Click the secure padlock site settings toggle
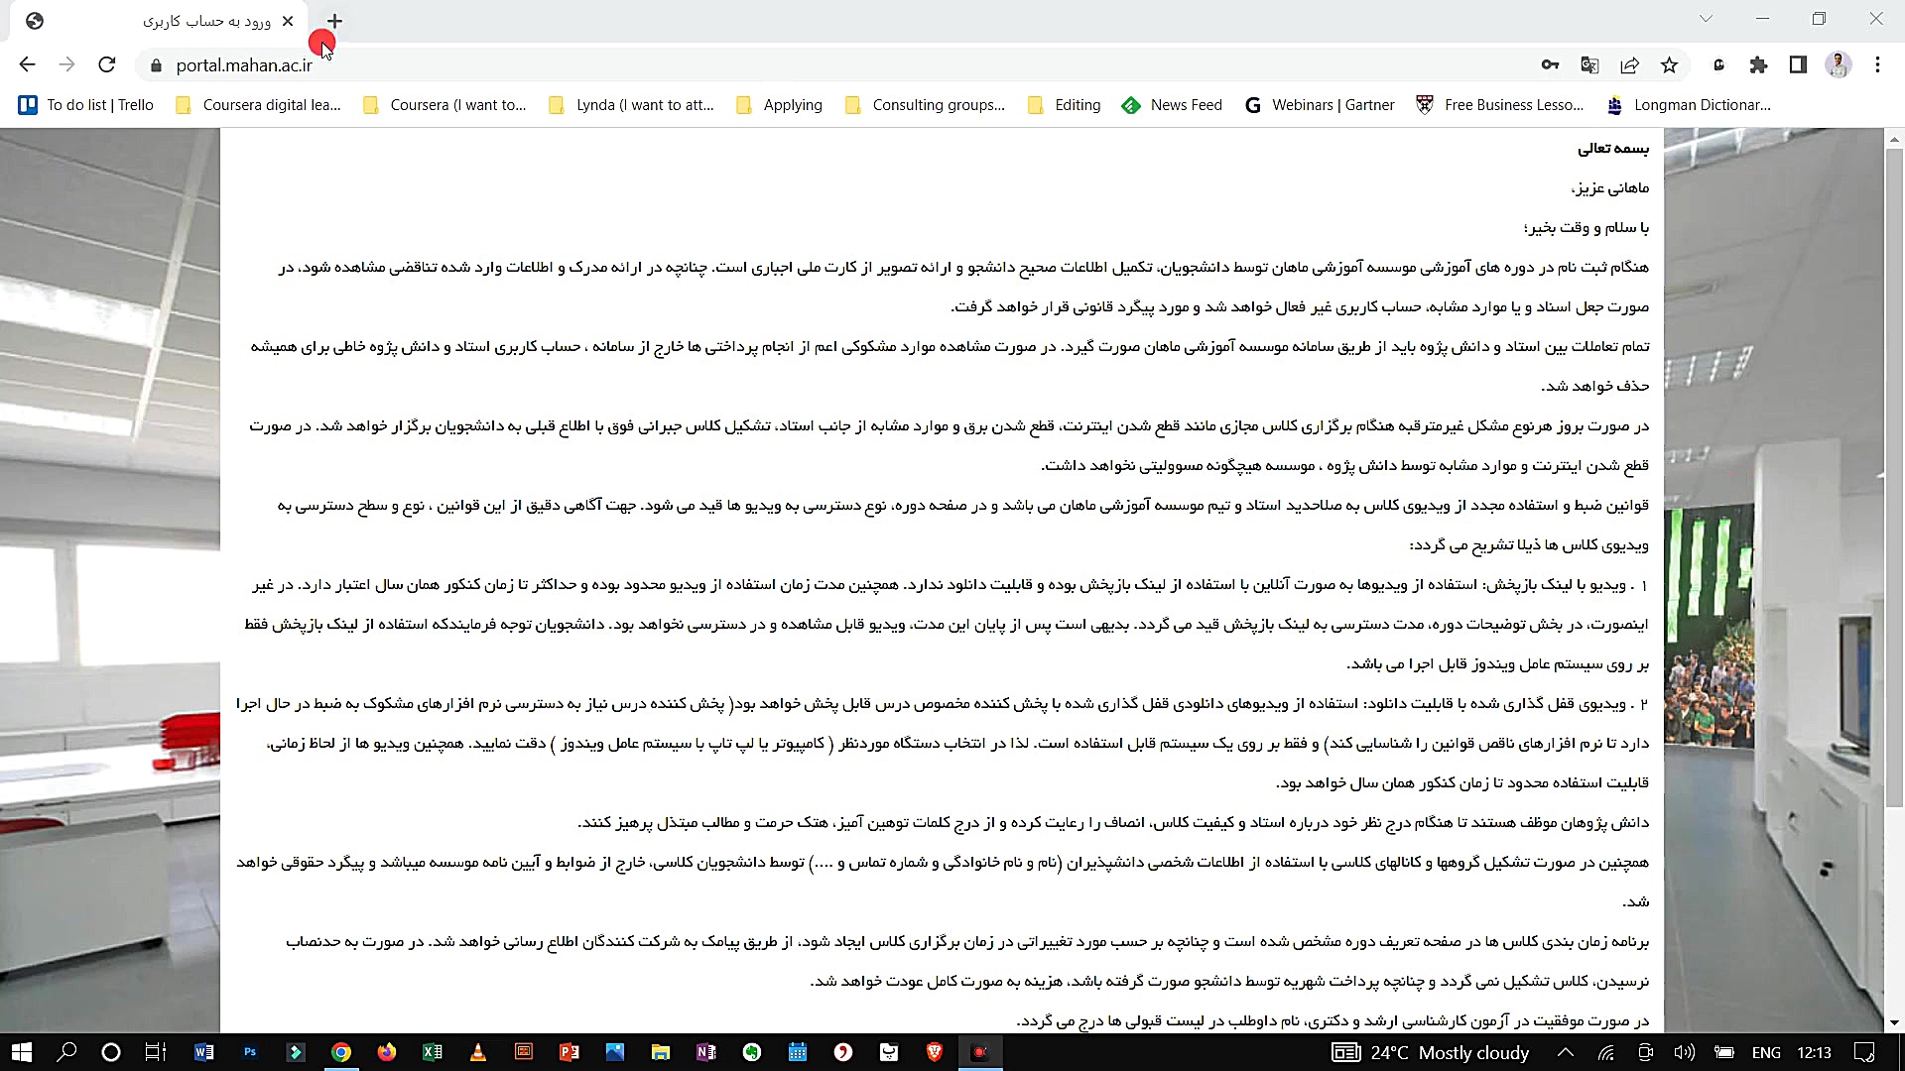This screenshot has width=1905, height=1071. click(x=155, y=64)
